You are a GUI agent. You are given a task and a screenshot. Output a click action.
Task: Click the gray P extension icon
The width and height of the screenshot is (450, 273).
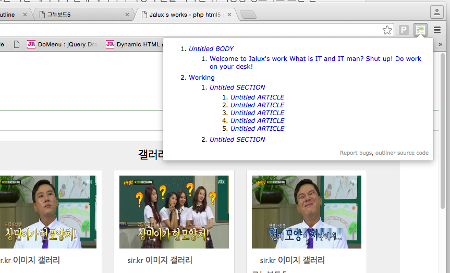[x=404, y=30]
